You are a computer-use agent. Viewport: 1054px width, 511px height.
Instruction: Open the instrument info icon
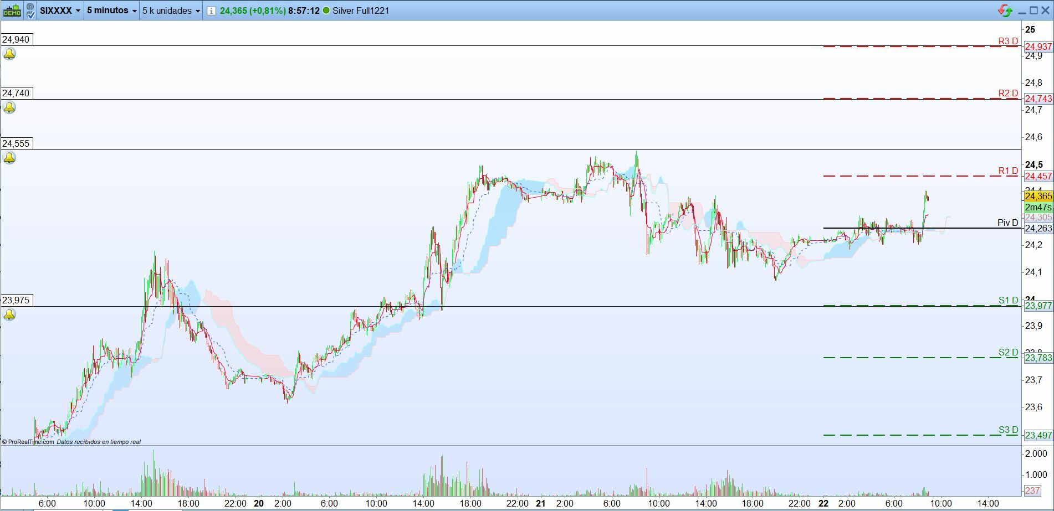point(211,11)
